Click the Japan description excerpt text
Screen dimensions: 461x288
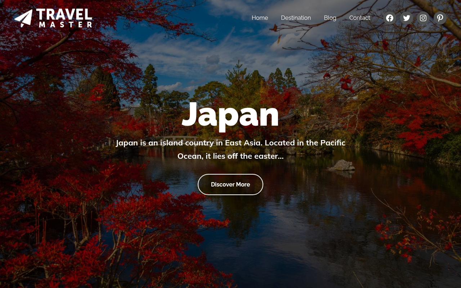[230, 149]
